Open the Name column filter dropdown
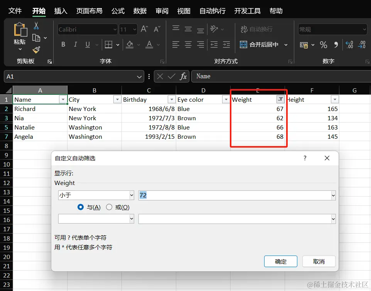Screen dimensions: 371x291 pos(63,99)
